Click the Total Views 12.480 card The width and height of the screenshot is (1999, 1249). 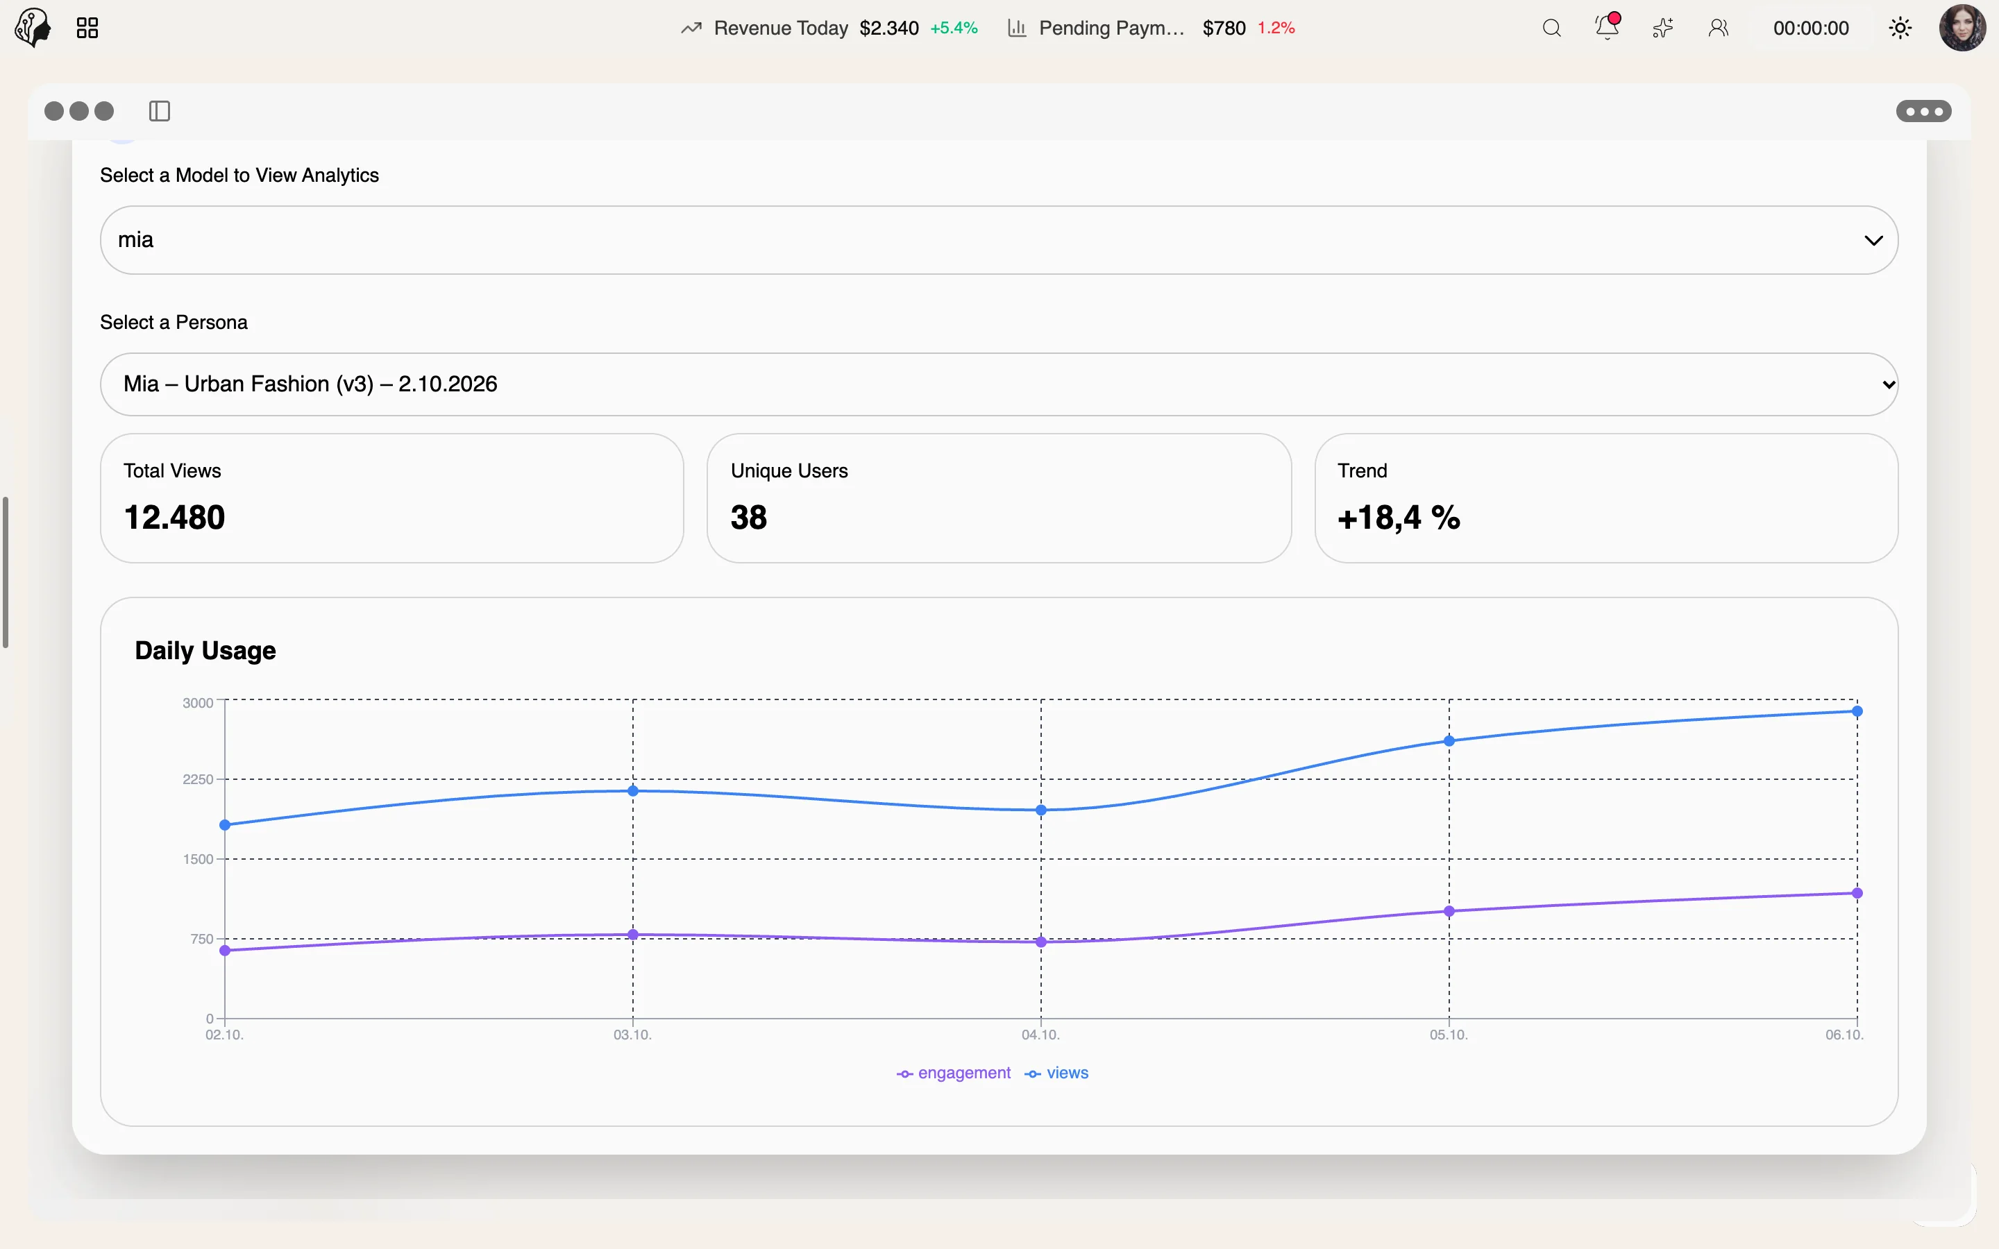(392, 498)
